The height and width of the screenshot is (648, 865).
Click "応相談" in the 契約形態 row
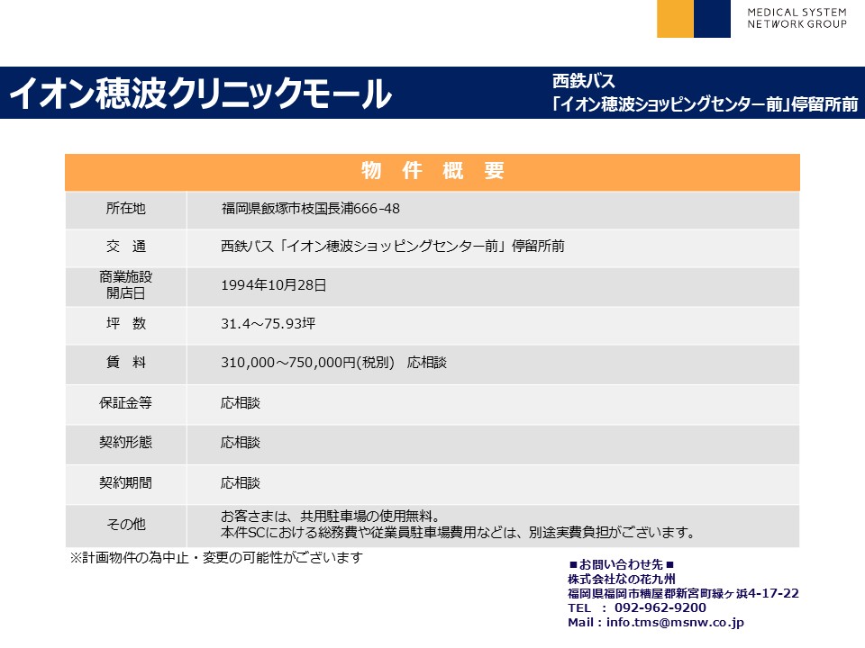tap(241, 443)
